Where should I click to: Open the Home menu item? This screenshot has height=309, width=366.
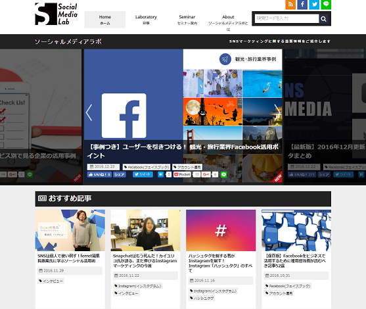coord(105,20)
